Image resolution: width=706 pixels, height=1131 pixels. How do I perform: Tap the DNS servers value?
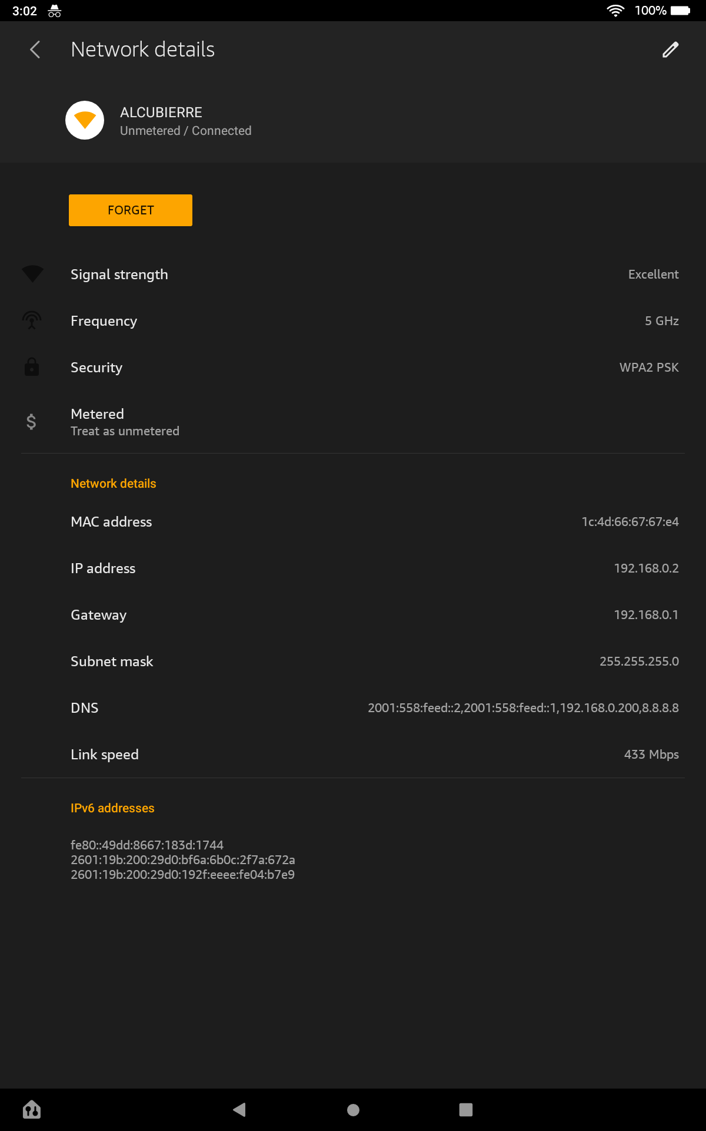click(x=523, y=708)
